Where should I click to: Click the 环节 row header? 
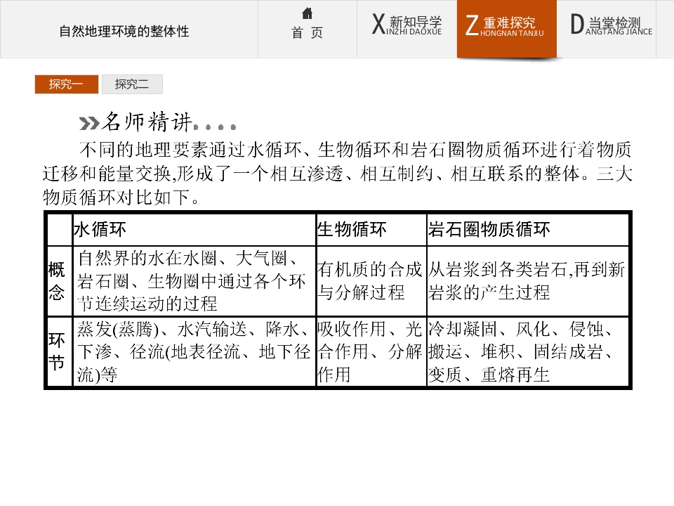pyautogui.click(x=59, y=352)
